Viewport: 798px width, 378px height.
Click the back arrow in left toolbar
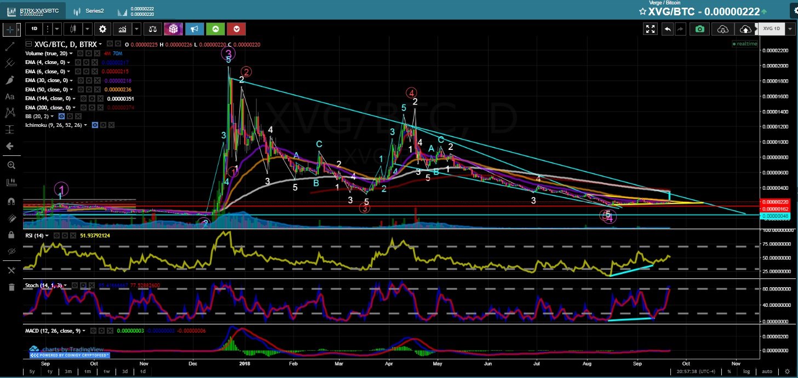[x=10, y=146]
